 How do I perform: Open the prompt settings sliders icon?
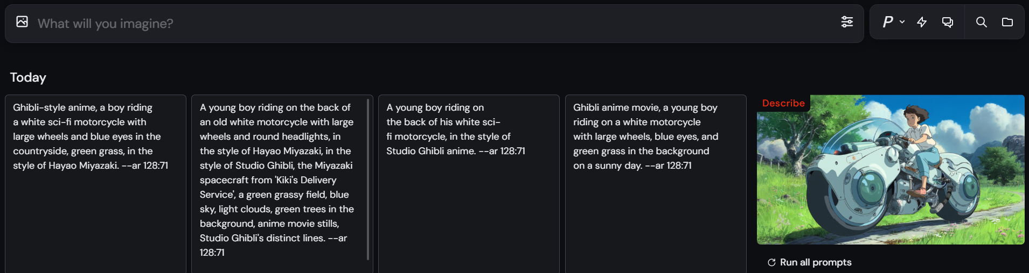(x=847, y=22)
